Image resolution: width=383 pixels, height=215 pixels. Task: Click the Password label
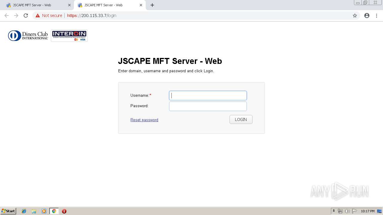[139, 106]
